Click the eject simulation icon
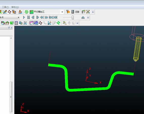The height and width of the screenshot is (114, 144). tap(83, 17)
